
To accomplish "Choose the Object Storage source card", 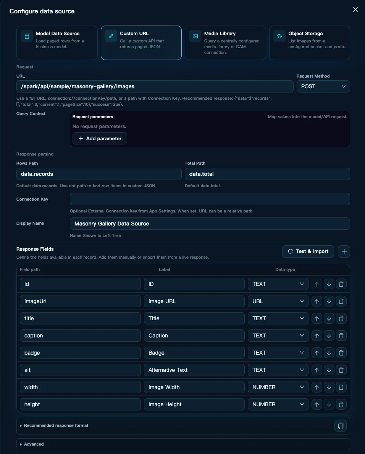I will [x=310, y=43].
